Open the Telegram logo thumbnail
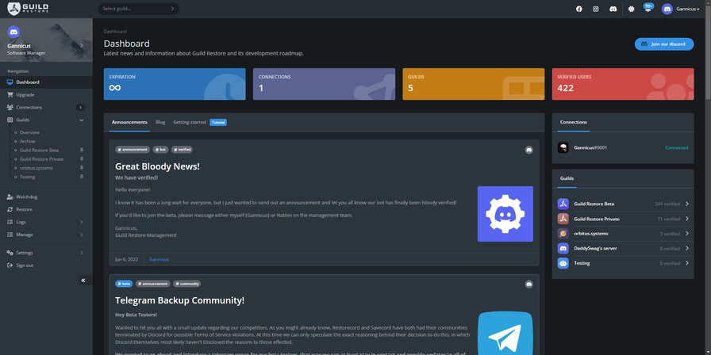The height and width of the screenshot is (355, 711). [505, 334]
